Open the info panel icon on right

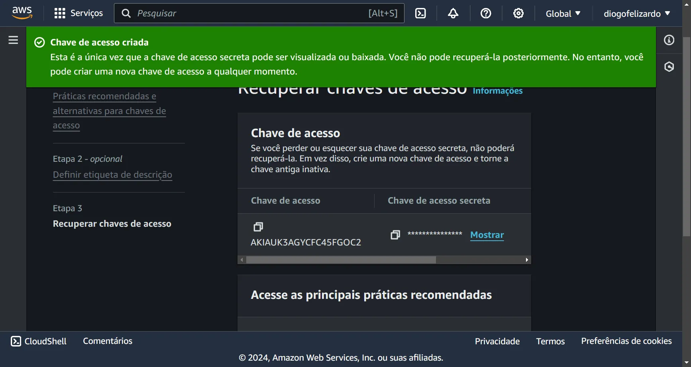pyautogui.click(x=669, y=40)
